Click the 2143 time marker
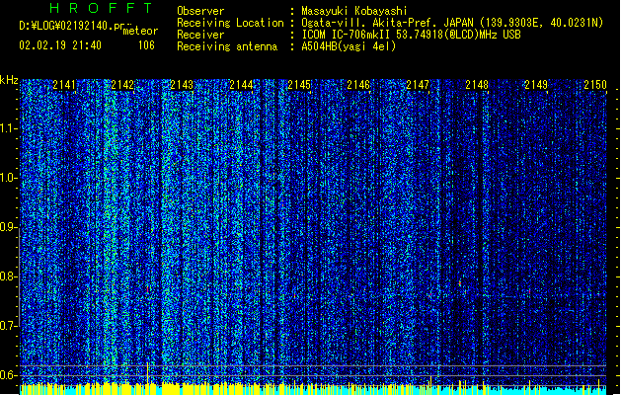The height and width of the screenshot is (395, 621). point(182,85)
